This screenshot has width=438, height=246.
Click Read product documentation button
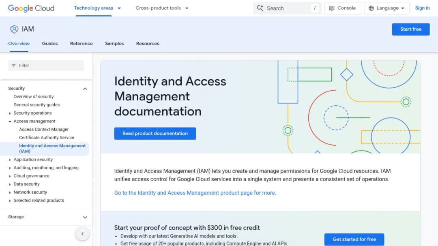coord(155,134)
